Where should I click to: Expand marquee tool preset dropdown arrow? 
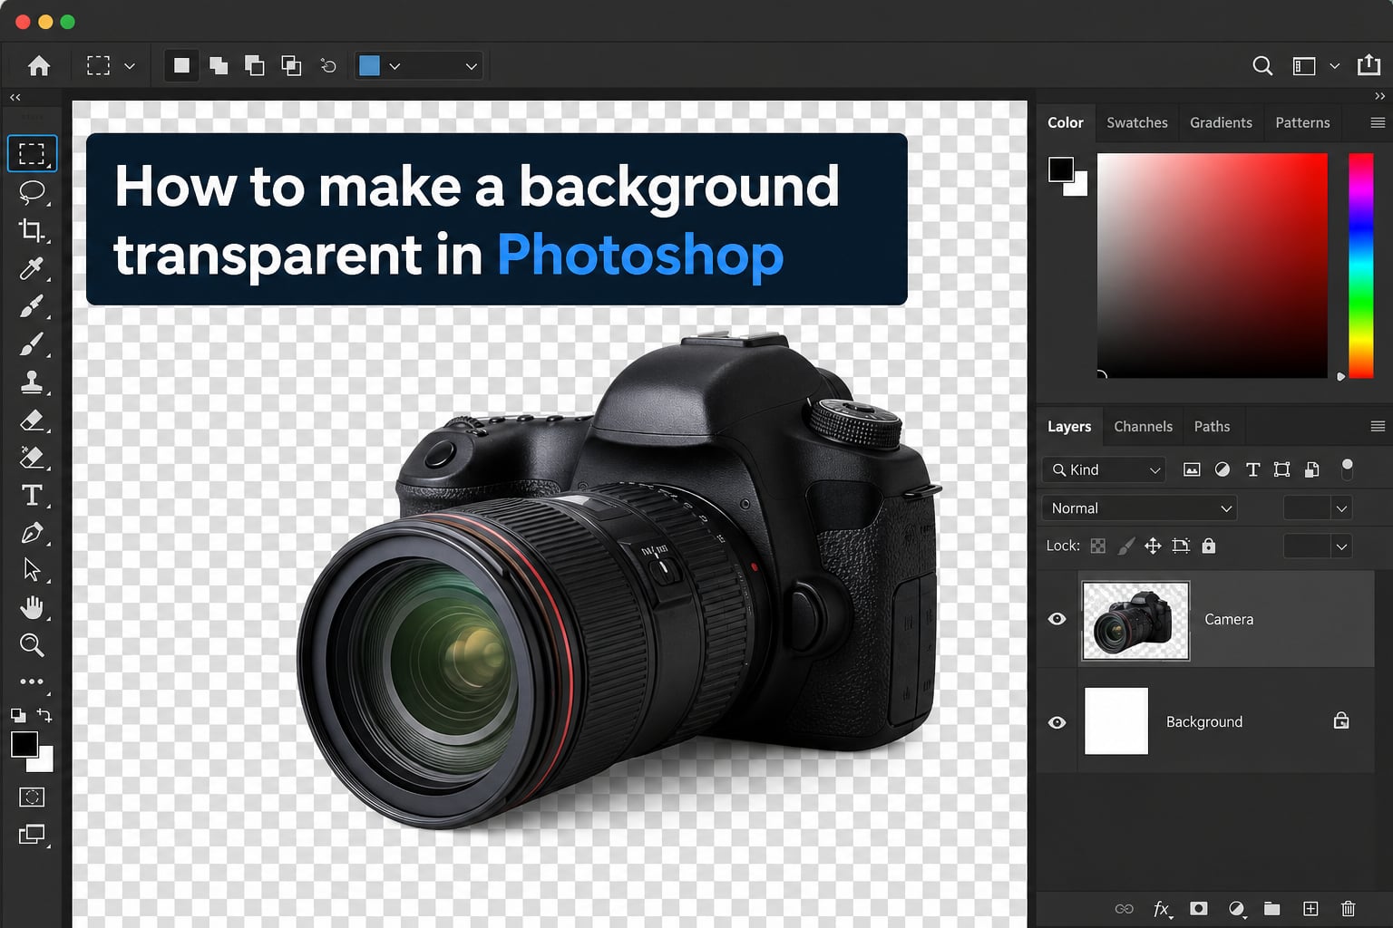pos(130,66)
